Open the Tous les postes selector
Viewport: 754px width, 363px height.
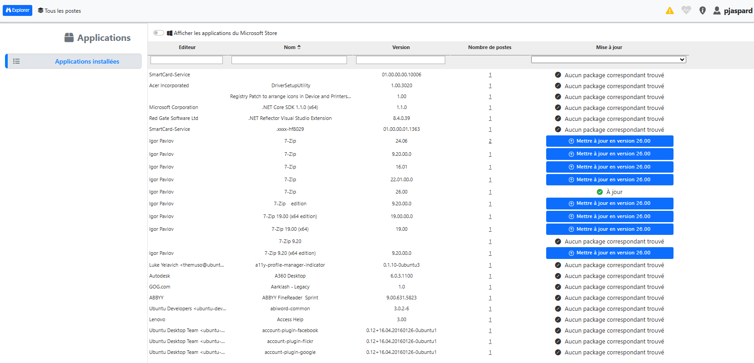pyautogui.click(x=59, y=10)
